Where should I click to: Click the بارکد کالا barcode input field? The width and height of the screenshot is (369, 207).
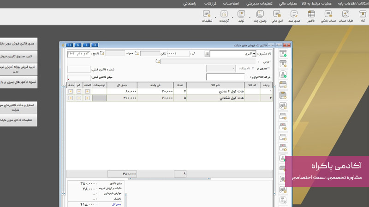pyautogui.click(x=225, y=77)
